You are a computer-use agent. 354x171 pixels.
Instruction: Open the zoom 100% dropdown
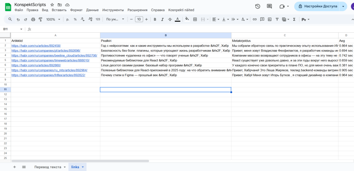click(x=53, y=19)
